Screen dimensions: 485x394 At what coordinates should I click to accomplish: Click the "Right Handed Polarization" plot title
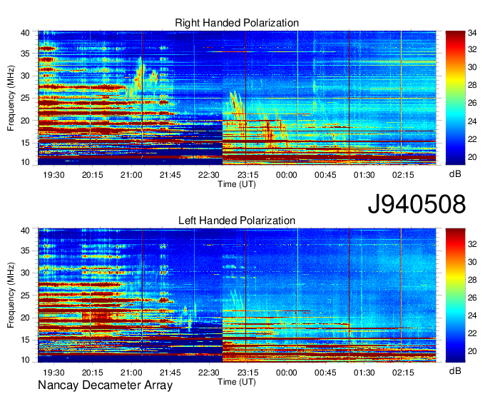pos(237,23)
